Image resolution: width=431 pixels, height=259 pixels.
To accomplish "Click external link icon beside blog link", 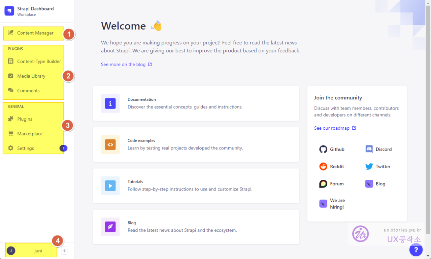I will [x=150, y=64].
